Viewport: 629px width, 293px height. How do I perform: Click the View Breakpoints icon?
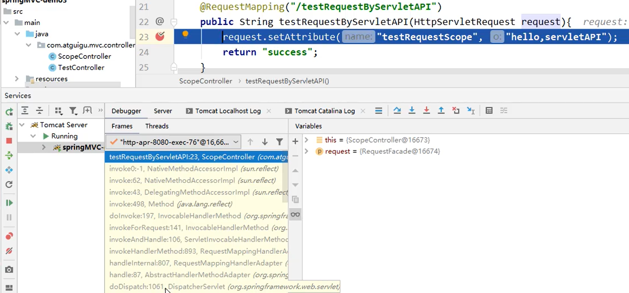pos(9,236)
